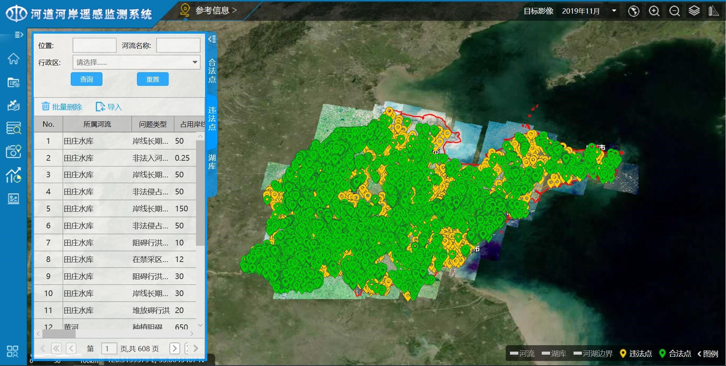This screenshot has width=726, height=366.
Task: Switch to the 合法点 side tab
Action: click(x=212, y=71)
